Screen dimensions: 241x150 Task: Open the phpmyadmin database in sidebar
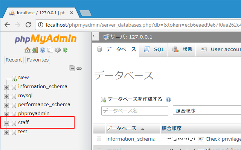pos(34,114)
